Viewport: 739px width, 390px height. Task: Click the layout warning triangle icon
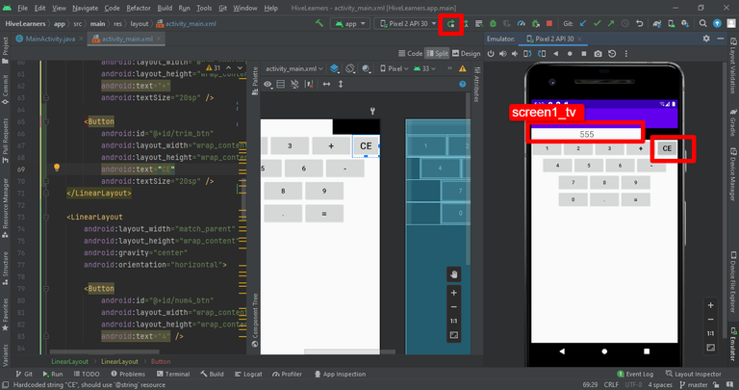tap(463, 68)
